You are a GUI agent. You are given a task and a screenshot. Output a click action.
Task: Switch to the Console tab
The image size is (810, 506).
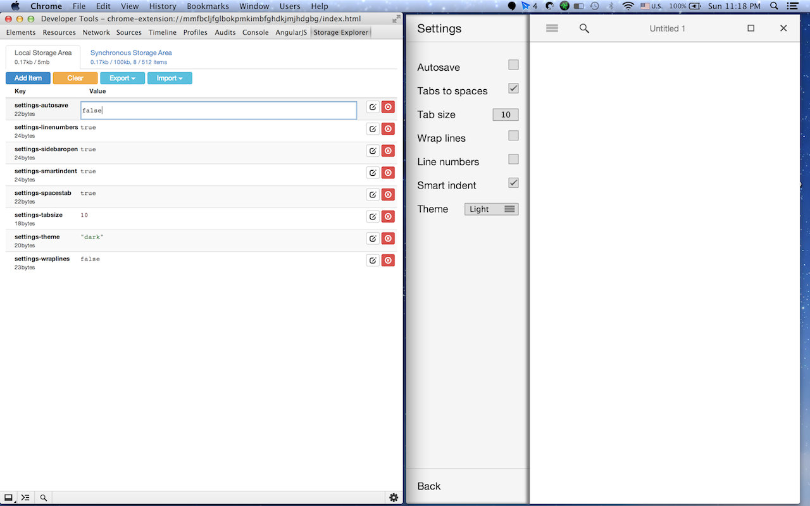256,32
